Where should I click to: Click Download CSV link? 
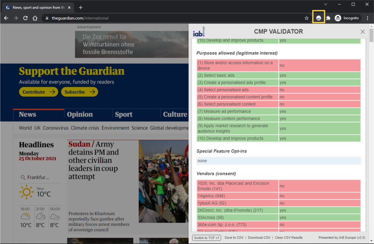click(259, 237)
